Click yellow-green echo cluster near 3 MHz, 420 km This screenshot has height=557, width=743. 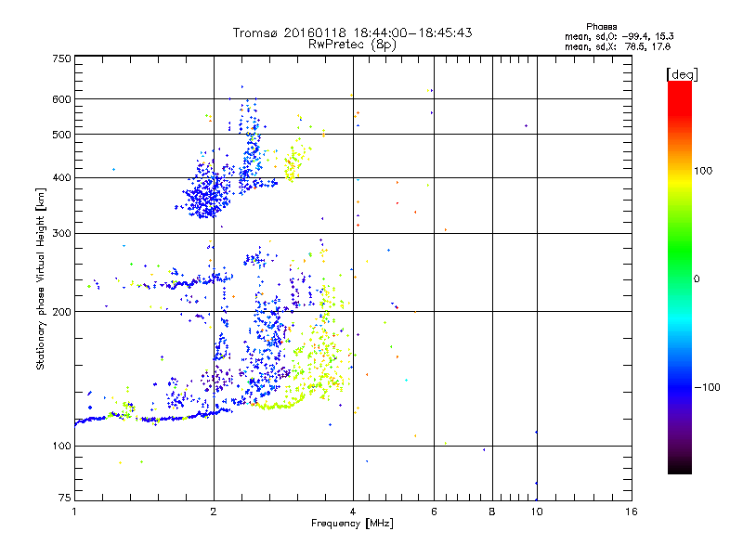(296, 163)
